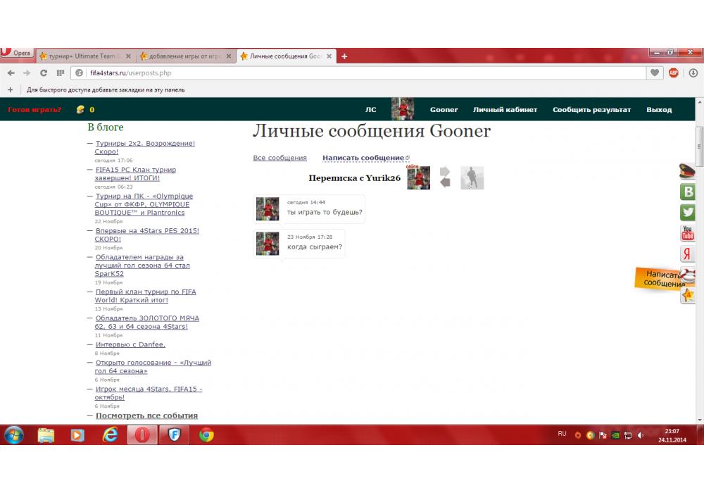Open best goal award SparK52 post
This screenshot has width=704, height=493.
click(x=142, y=266)
